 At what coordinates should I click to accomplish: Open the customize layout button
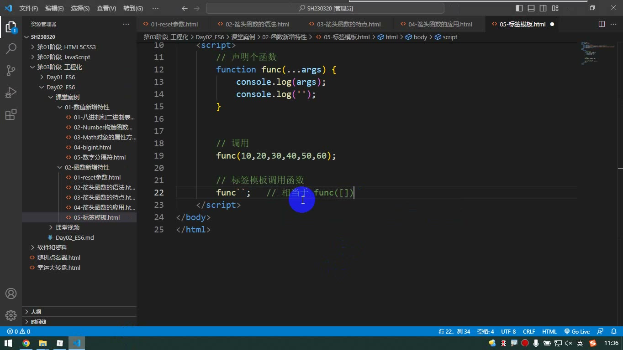555,8
